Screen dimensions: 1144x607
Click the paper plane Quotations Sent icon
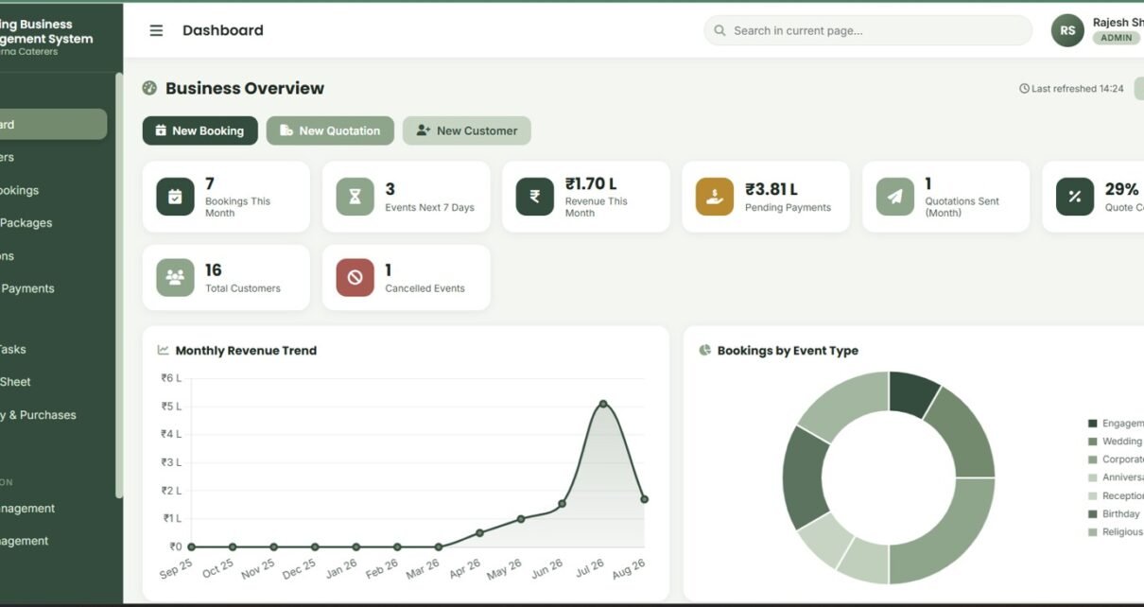pyautogui.click(x=894, y=197)
